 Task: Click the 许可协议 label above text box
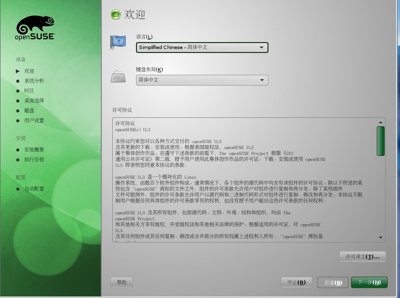click(x=122, y=110)
